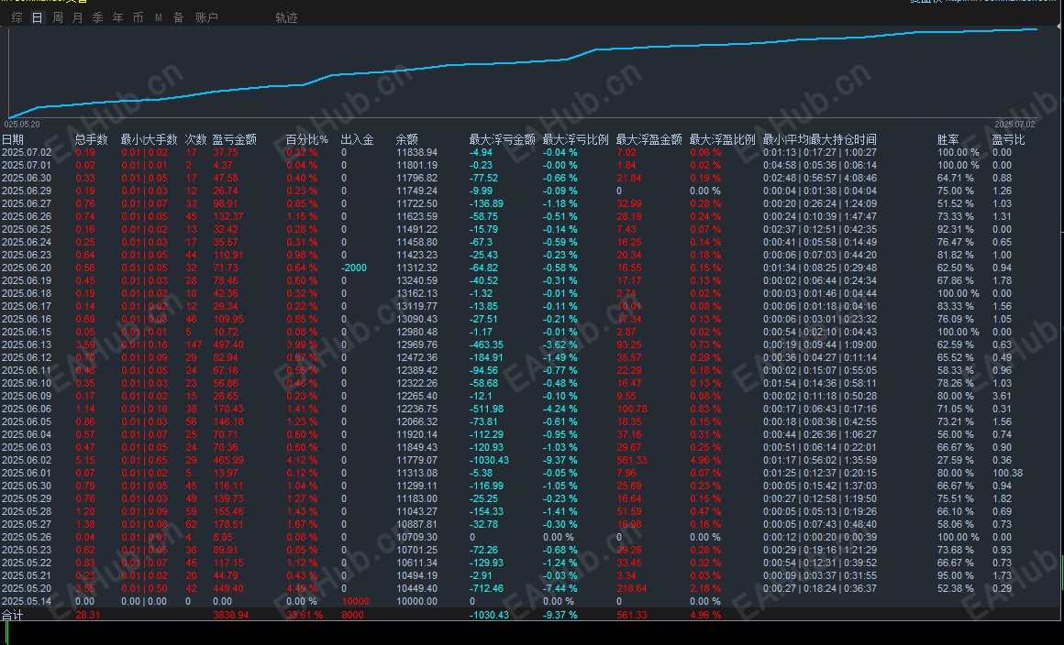Select the M tab
This screenshot has width=1064, height=645.
coord(158,17)
